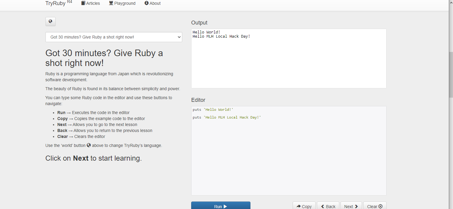This screenshot has width=453, height=209.
Task: Open the About page
Action: click(153, 3)
